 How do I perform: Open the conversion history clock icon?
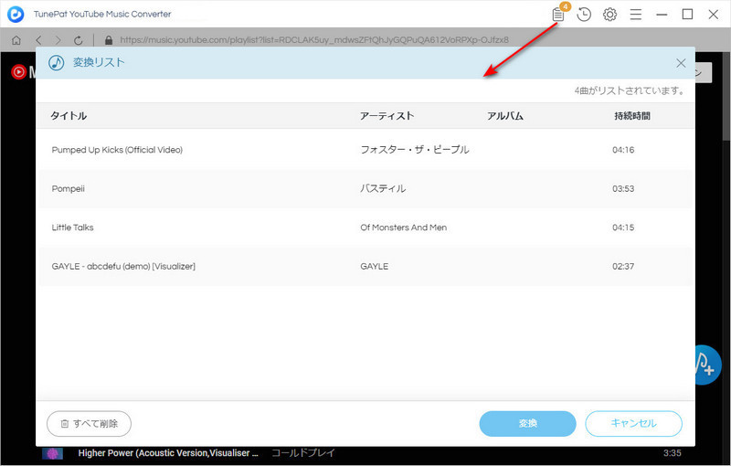point(584,15)
